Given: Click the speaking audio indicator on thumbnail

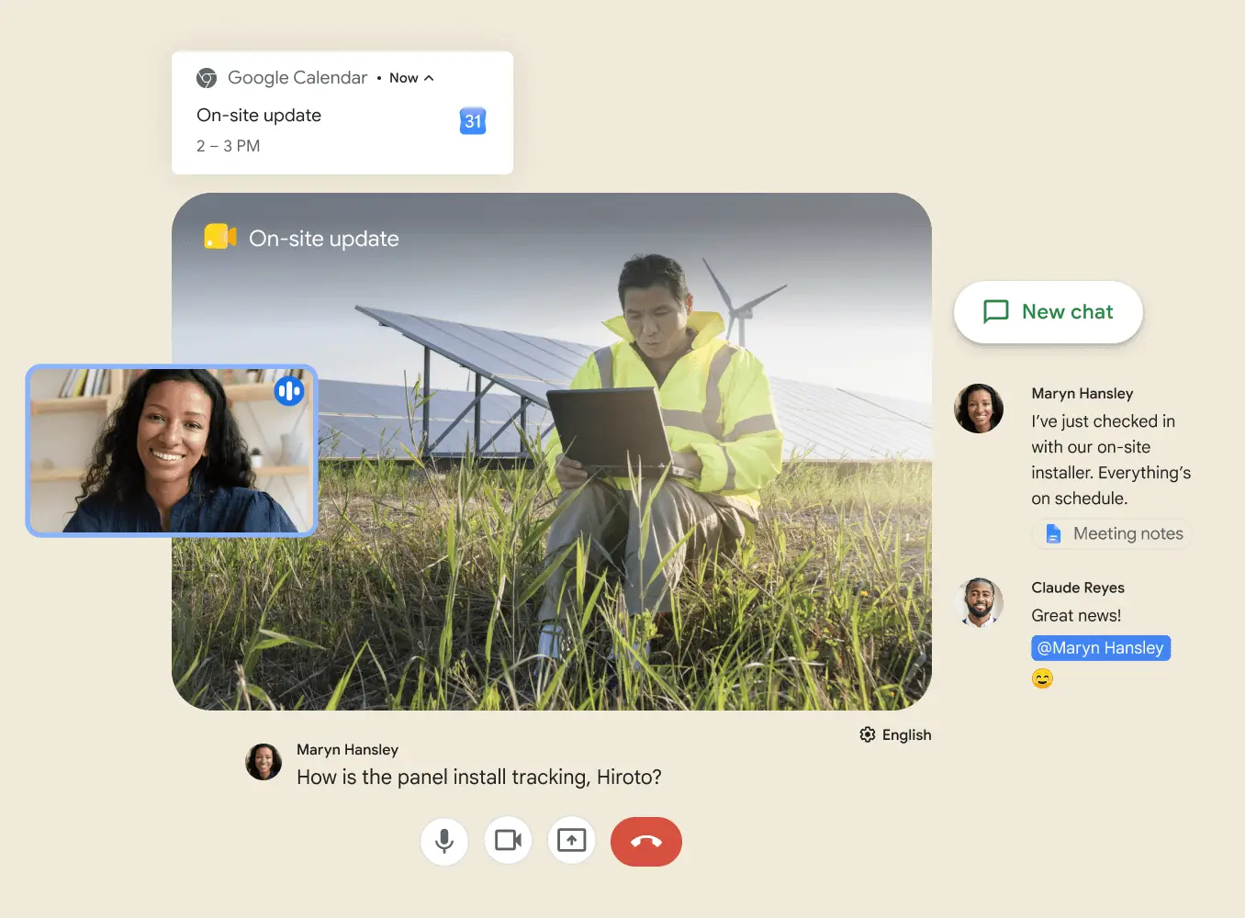Looking at the screenshot, I should click(x=289, y=391).
